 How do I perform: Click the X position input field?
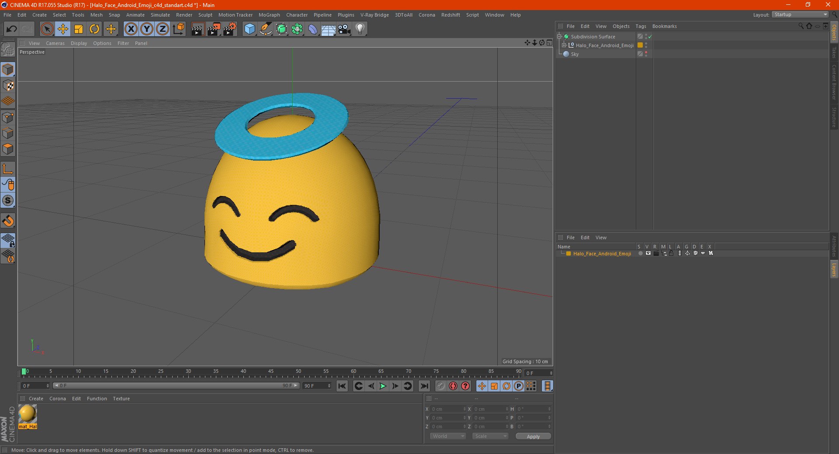click(x=448, y=409)
